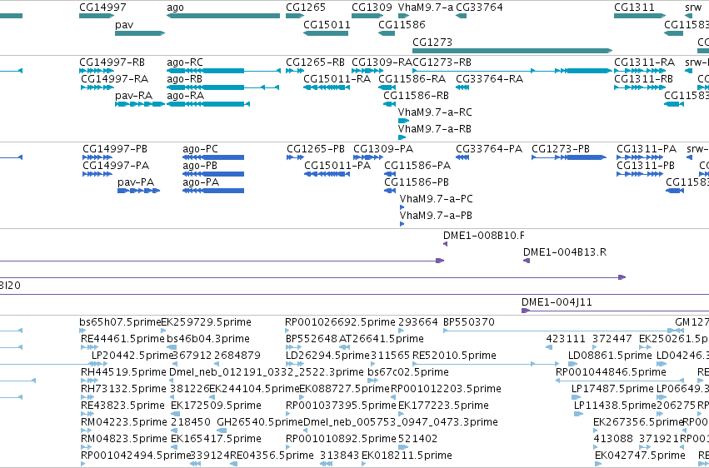709x468 pixels.
Task: Select the CG1311-PA protein label
Action: (647, 149)
